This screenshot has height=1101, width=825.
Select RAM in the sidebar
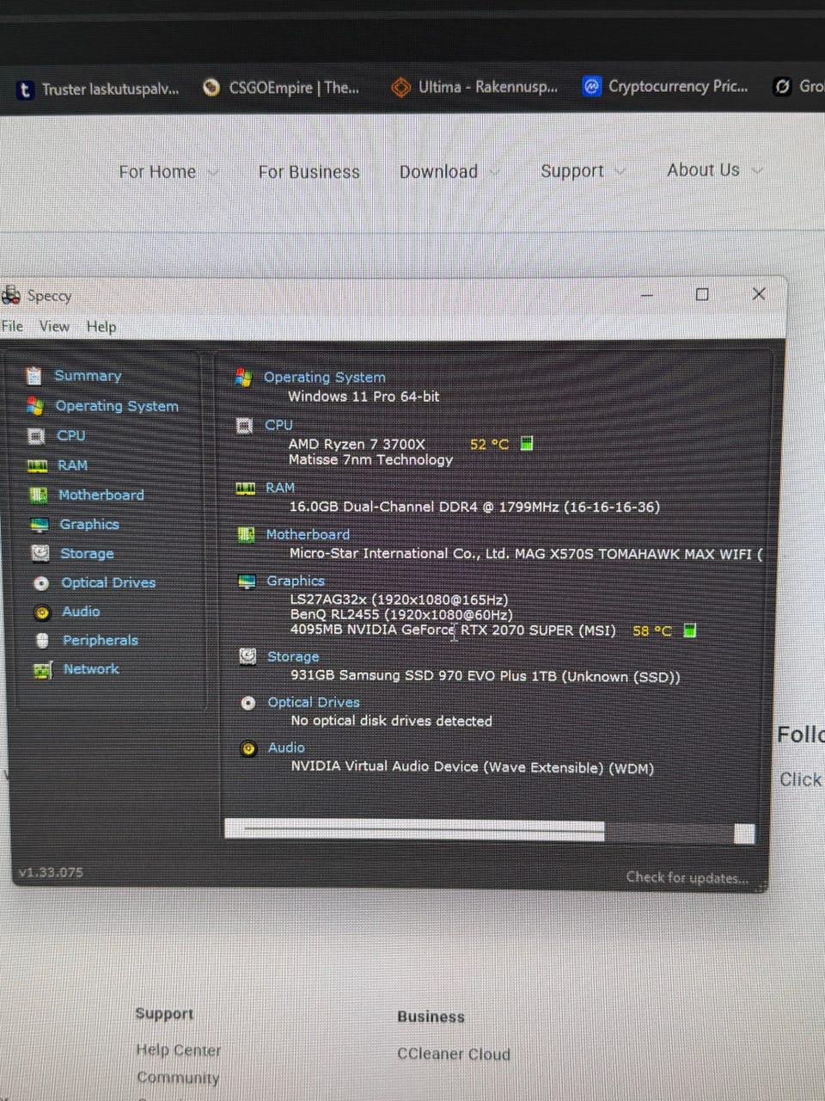[72, 465]
